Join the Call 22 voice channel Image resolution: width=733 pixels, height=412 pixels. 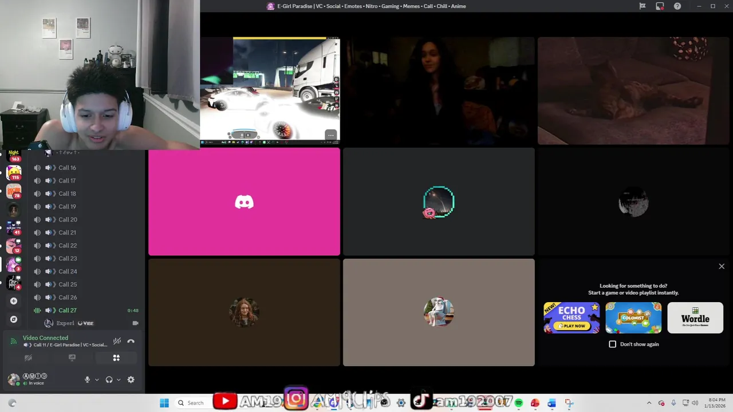point(86,245)
